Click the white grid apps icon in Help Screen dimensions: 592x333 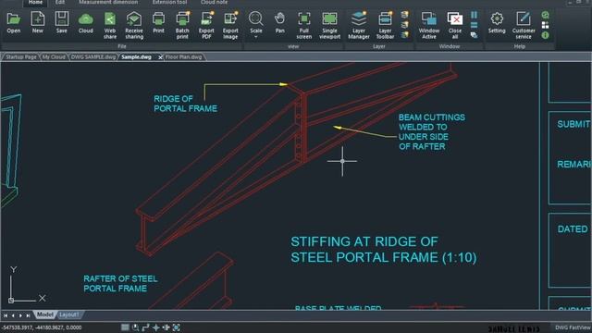coord(545,25)
